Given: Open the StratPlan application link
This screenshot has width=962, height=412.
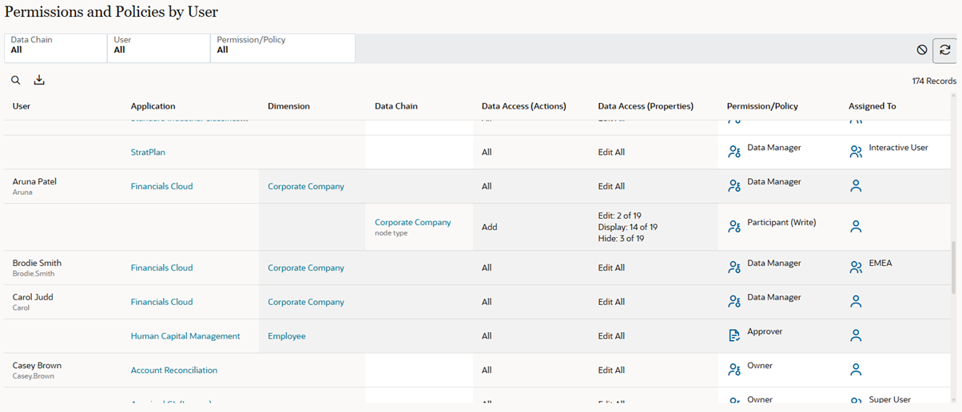Looking at the screenshot, I should (x=148, y=152).
